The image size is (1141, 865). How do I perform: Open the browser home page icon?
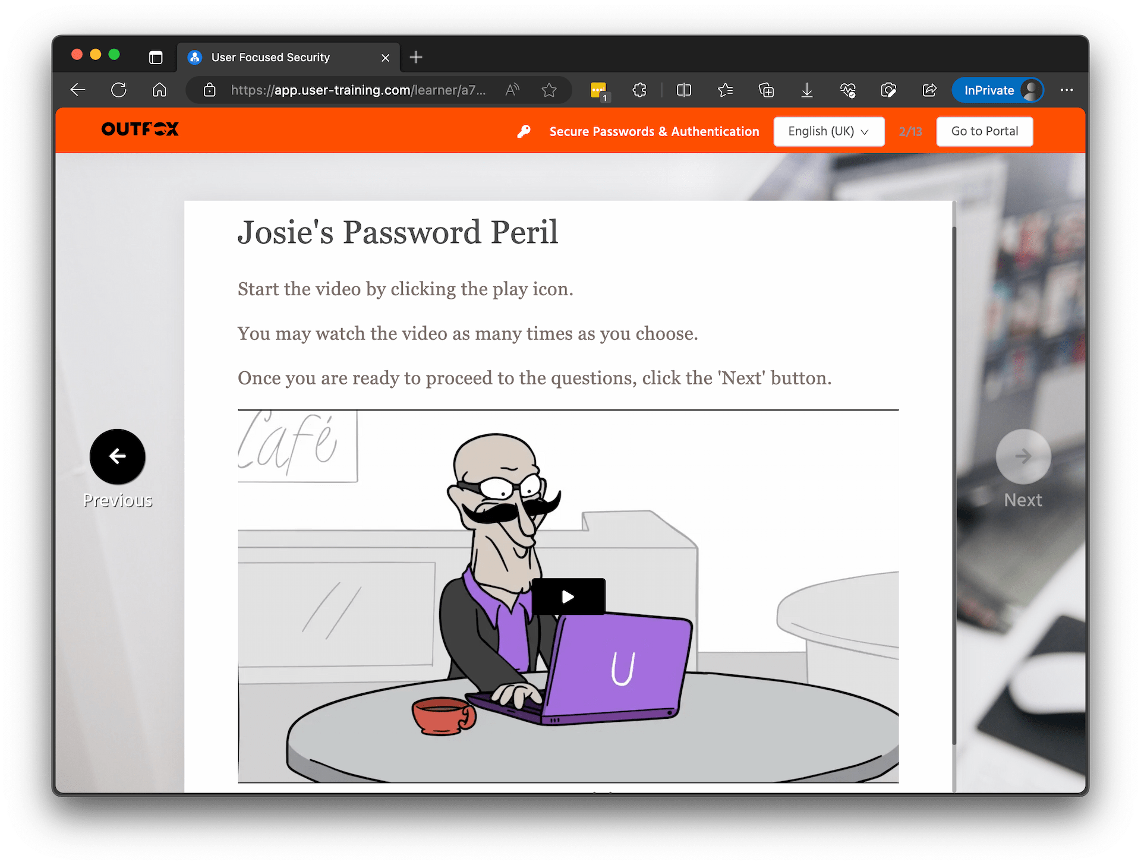[x=159, y=90]
